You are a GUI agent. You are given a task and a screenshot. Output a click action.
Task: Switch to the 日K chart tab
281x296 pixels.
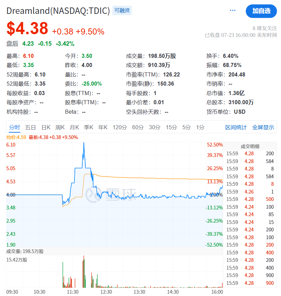click(x=46, y=127)
